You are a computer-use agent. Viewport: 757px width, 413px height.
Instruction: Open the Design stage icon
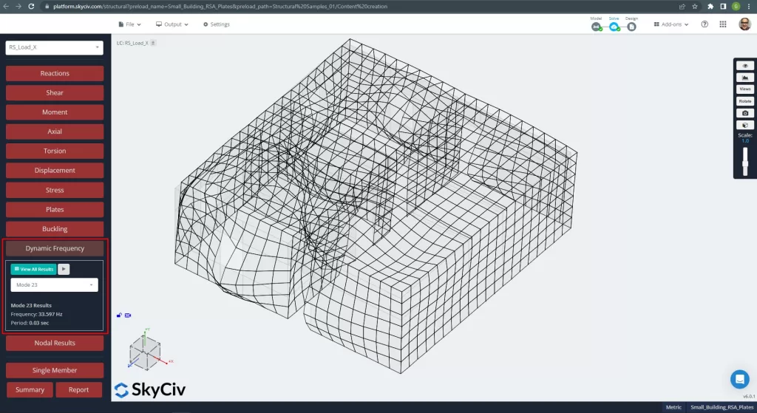pyautogui.click(x=631, y=27)
